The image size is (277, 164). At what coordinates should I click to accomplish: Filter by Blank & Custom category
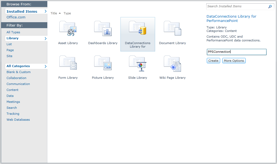pos(19,72)
